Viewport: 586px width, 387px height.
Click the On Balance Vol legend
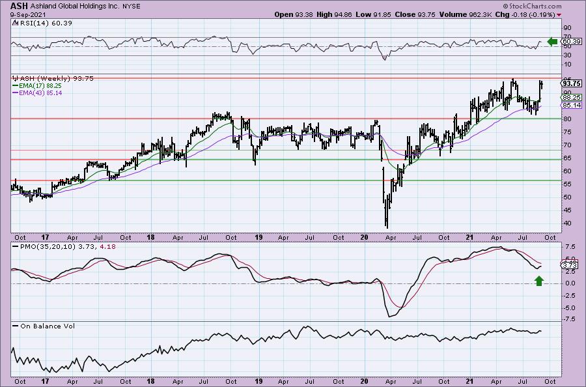[x=48, y=326]
